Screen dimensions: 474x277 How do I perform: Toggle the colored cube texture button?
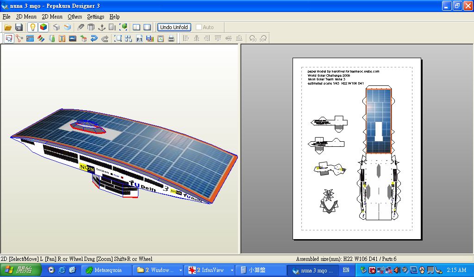(43, 27)
